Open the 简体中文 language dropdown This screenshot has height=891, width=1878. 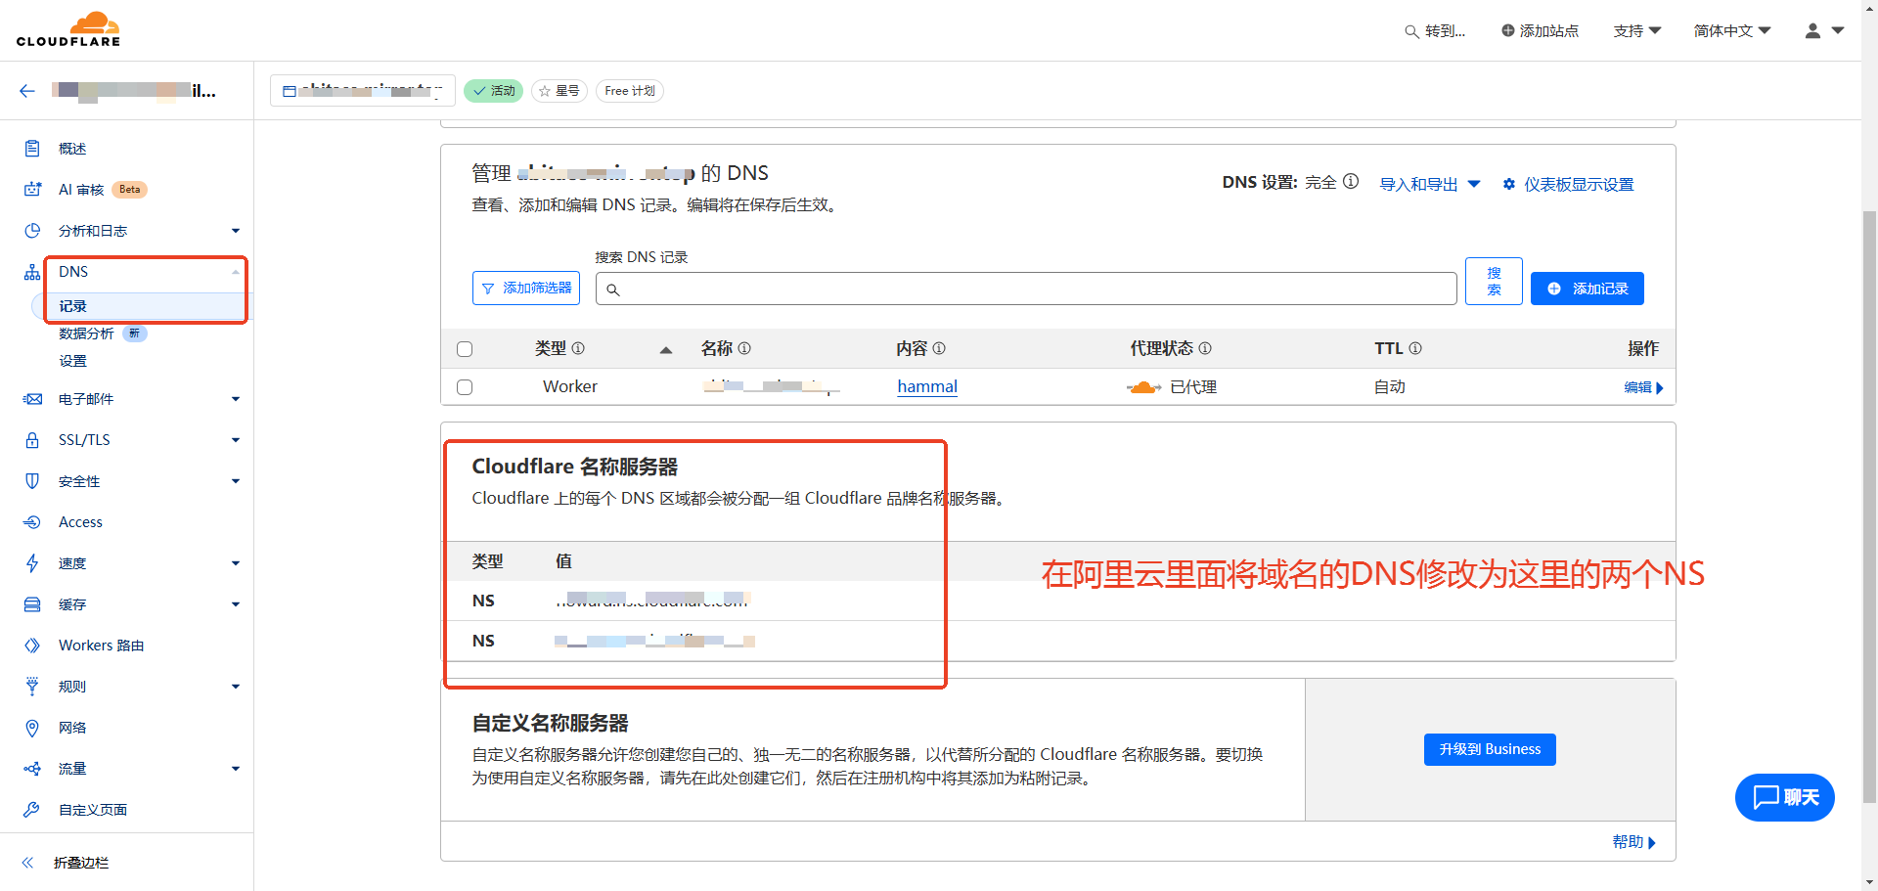coord(1732,31)
